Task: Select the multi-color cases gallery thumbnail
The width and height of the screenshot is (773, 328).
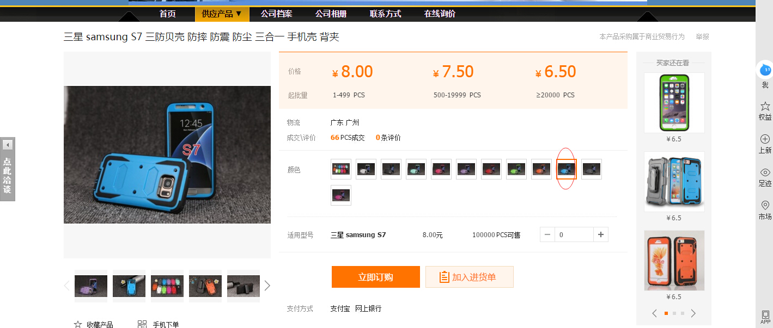Action: (167, 286)
